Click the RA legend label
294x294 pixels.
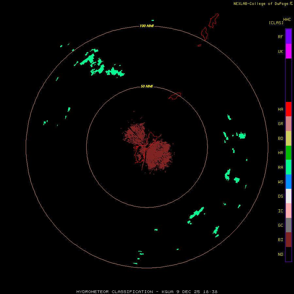click(x=281, y=168)
